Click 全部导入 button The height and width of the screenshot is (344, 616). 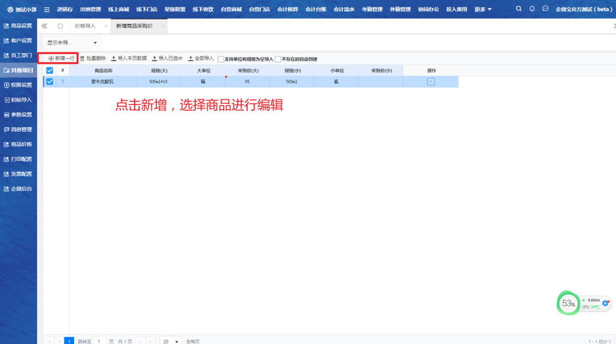(x=201, y=58)
